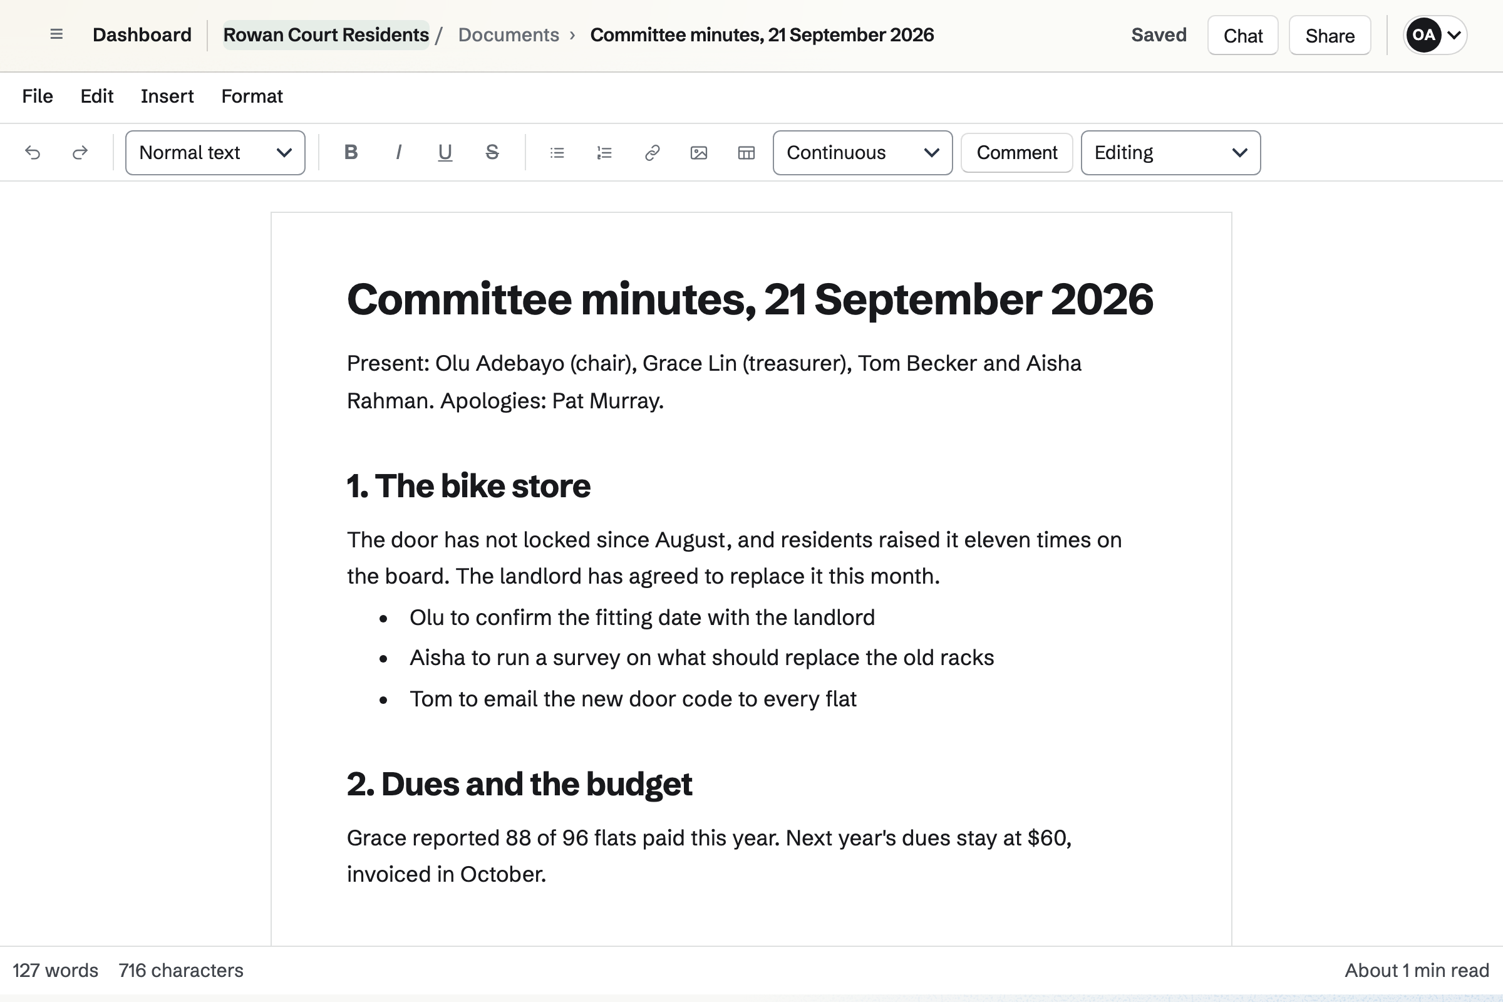This screenshot has height=1002, width=1503.
Task: Click the Share button
Action: click(x=1330, y=35)
